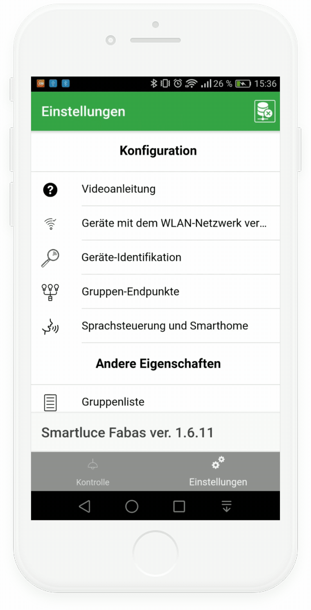Tap the magnifier Geräte-Identifikation icon

[x=50, y=258]
